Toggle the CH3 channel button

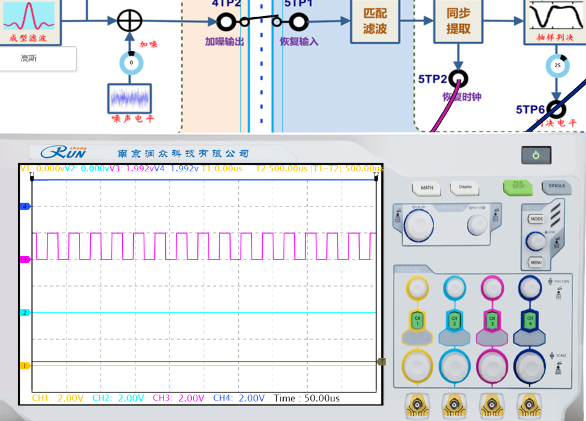click(x=492, y=320)
